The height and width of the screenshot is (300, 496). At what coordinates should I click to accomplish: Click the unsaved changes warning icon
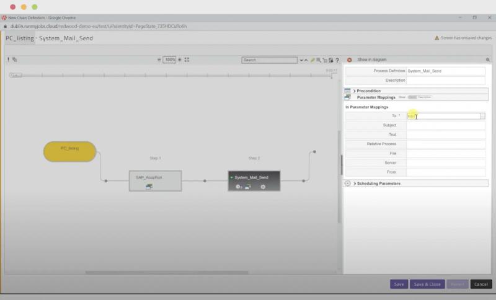click(436, 38)
